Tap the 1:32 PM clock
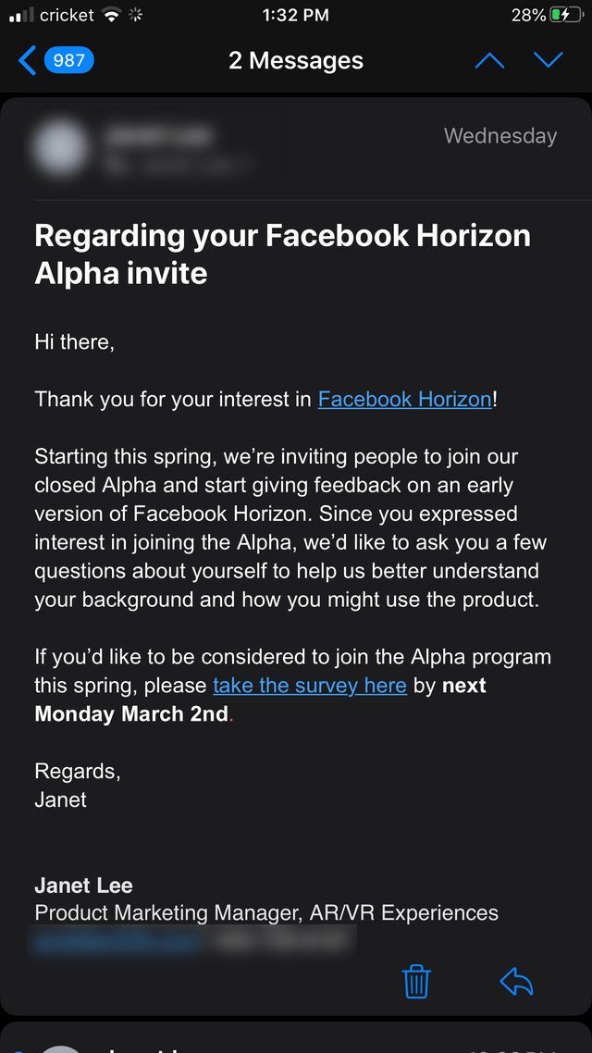 (296, 16)
